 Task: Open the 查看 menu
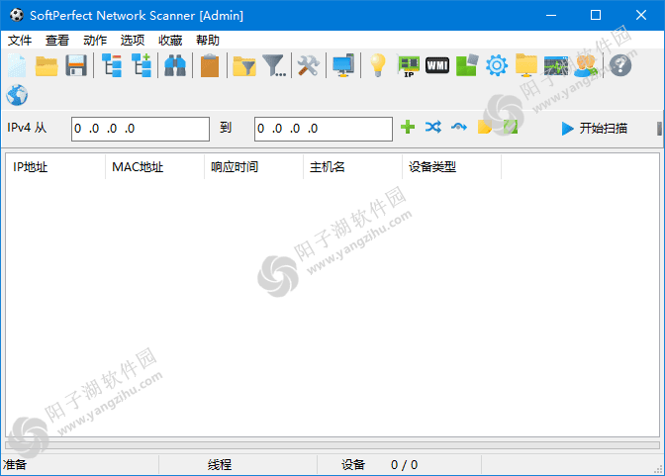[x=57, y=41]
